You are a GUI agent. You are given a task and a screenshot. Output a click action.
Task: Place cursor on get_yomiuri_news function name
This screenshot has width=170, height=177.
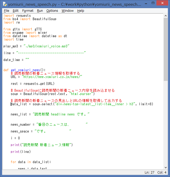[x=25, y=70]
